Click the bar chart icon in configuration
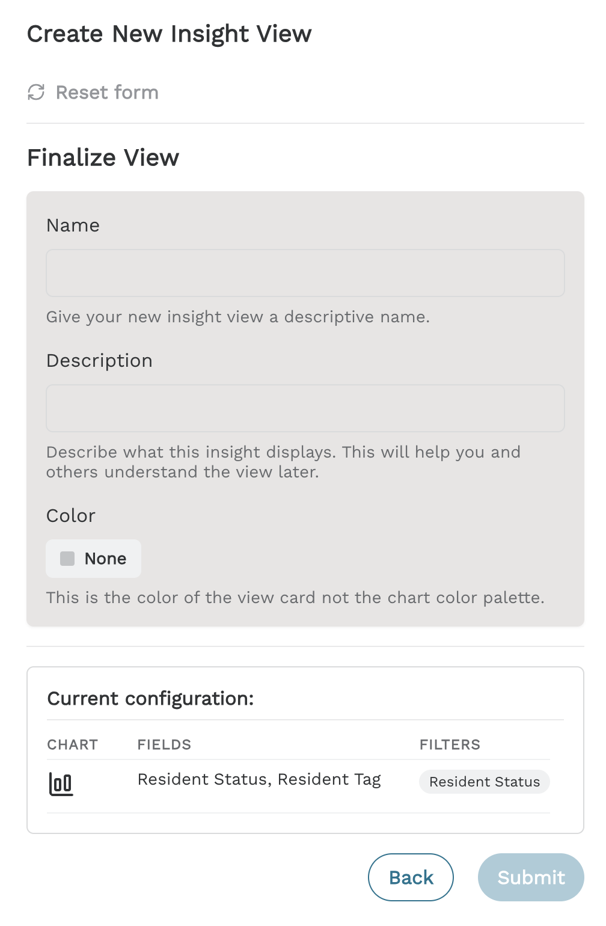 click(61, 784)
